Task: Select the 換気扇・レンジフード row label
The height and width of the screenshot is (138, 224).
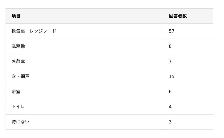Action: pyautogui.click(x=34, y=31)
